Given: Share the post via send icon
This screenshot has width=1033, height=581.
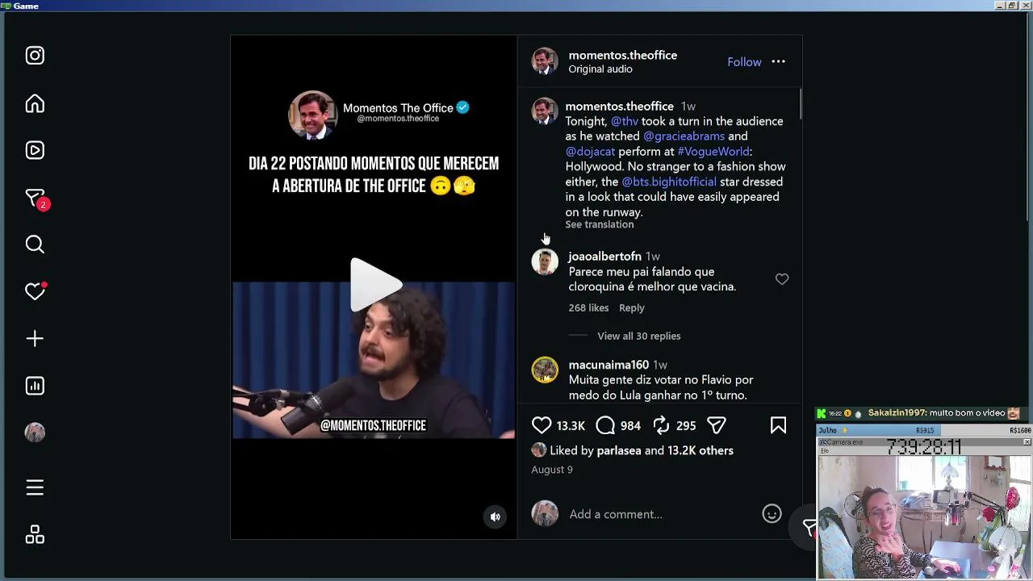Looking at the screenshot, I should pos(717,425).
